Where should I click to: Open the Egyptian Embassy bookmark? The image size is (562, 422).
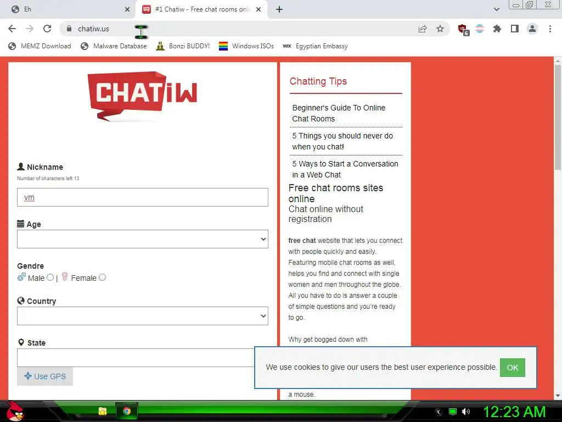[x=315, y=46]
